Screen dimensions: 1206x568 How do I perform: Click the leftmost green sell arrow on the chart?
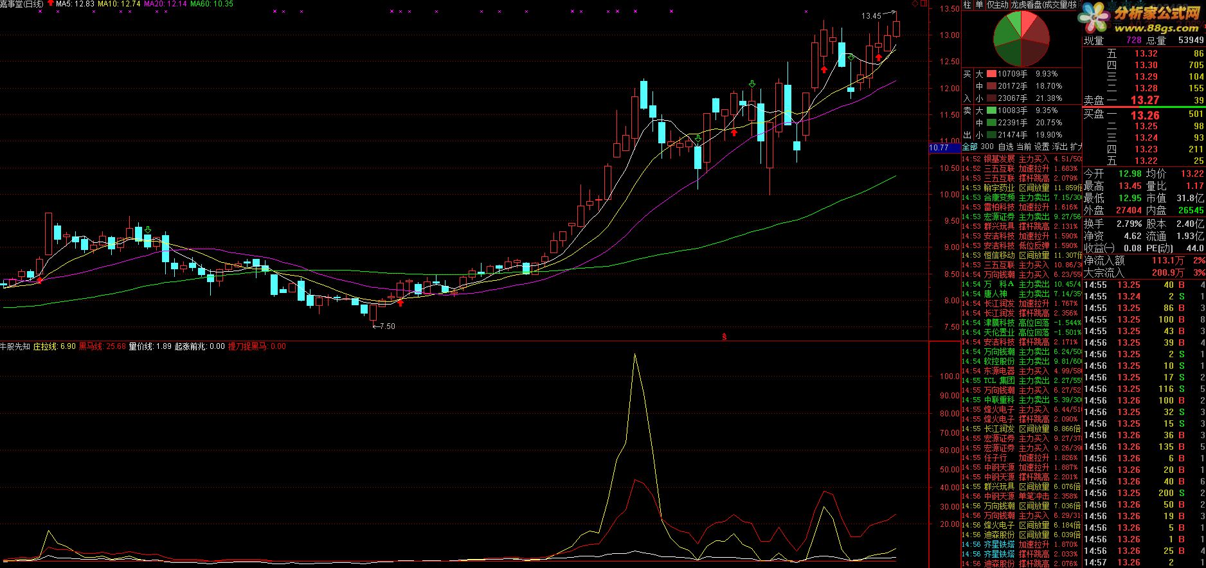[x=148, y=229]
